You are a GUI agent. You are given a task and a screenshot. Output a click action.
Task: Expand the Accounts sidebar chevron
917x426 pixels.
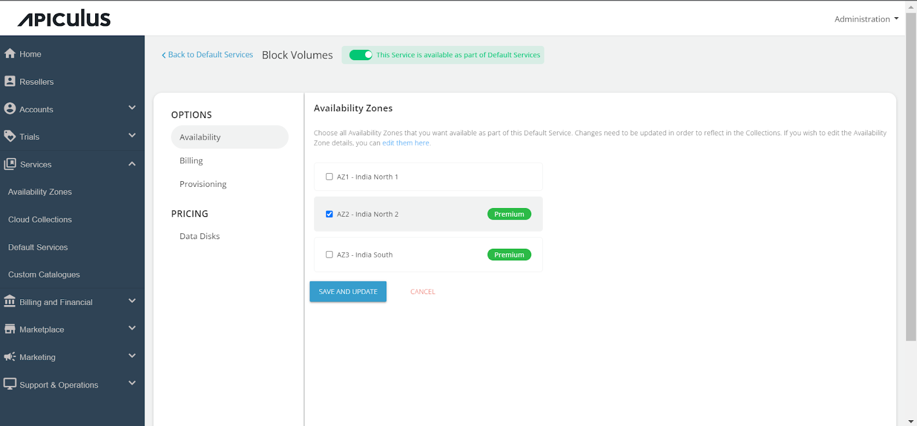coord(132,108)
